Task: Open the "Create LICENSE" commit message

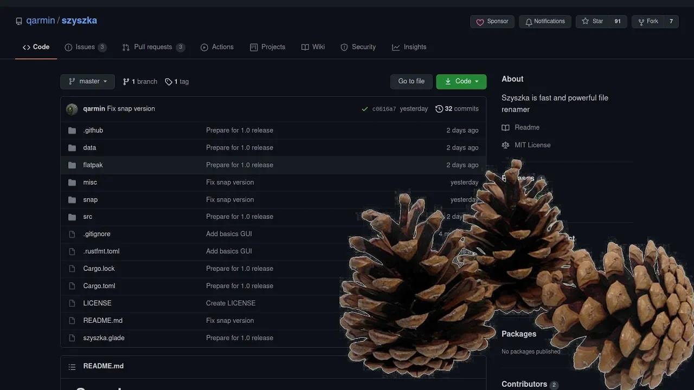Action: pos(231,303)
